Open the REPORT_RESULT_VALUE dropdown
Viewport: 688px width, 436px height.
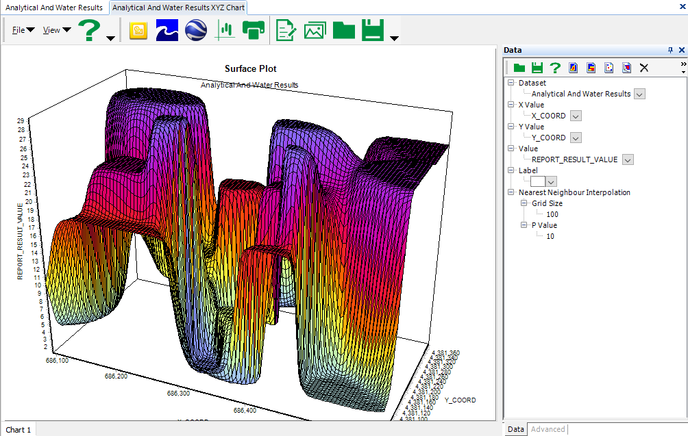(x=627, y=159)
